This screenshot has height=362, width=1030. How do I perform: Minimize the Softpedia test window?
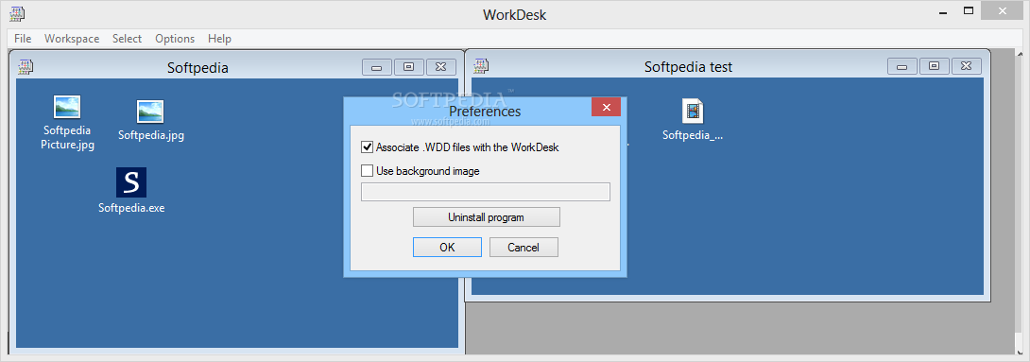pos(902,66)
